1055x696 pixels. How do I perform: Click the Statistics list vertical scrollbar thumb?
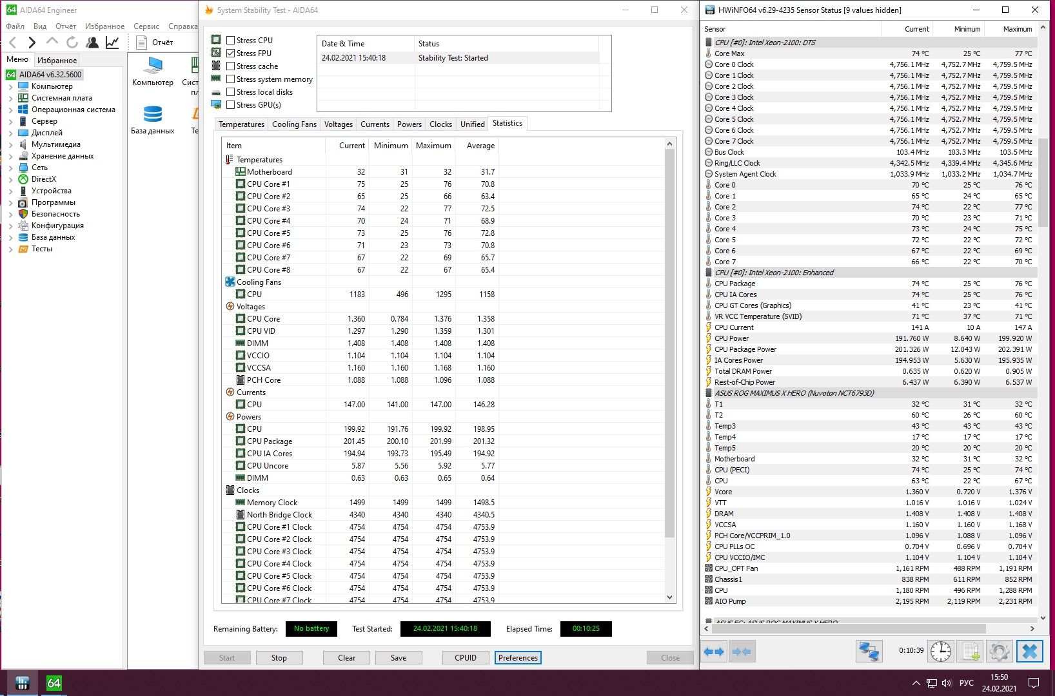point(669,343)
